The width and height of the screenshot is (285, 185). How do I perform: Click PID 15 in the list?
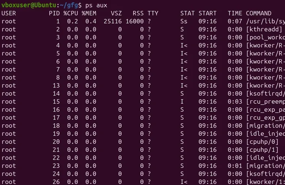click(x=56, y=101)
